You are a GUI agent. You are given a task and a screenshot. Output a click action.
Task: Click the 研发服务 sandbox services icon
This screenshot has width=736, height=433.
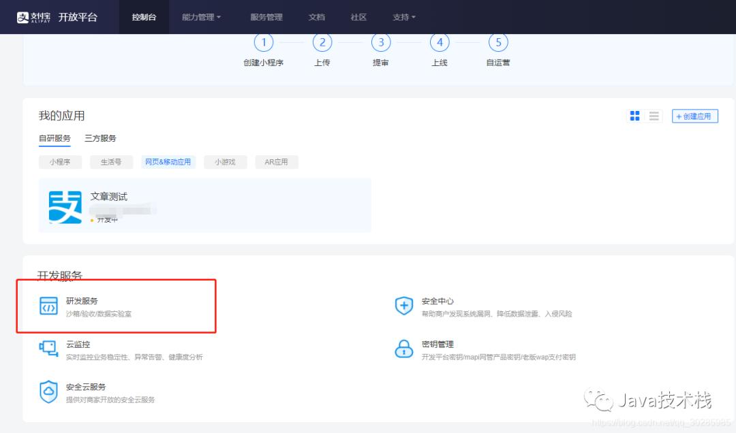[x=48, y=305]
